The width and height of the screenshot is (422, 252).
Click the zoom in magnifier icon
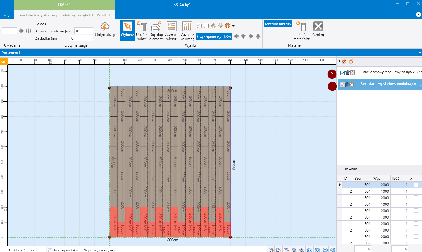[302, 250]
